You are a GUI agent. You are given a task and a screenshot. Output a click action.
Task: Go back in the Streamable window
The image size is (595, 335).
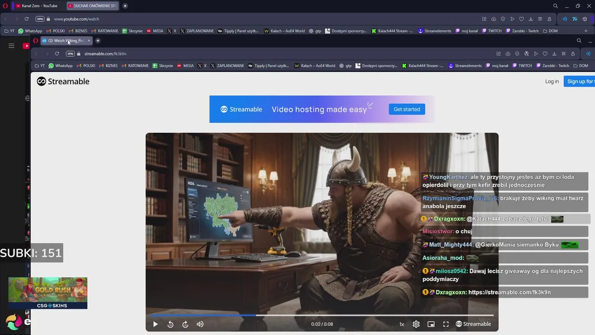36,54
